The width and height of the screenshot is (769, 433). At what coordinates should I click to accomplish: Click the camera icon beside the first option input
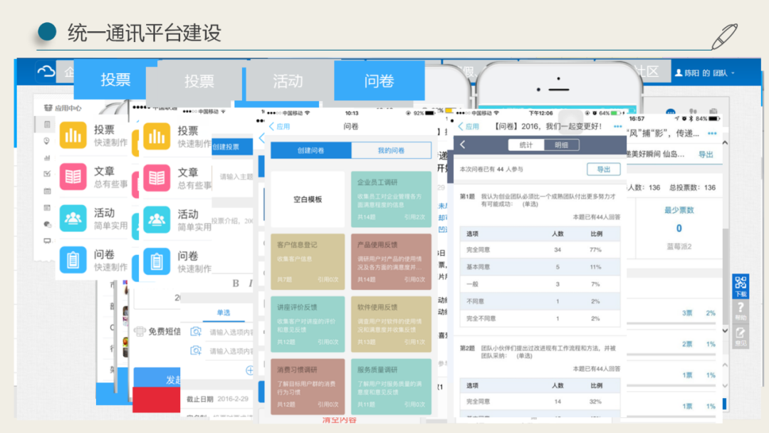pyautogui.click(x=196, y=332)
